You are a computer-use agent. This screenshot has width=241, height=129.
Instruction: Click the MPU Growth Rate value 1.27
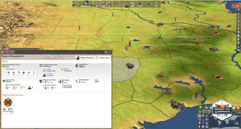tap(45, 82)
